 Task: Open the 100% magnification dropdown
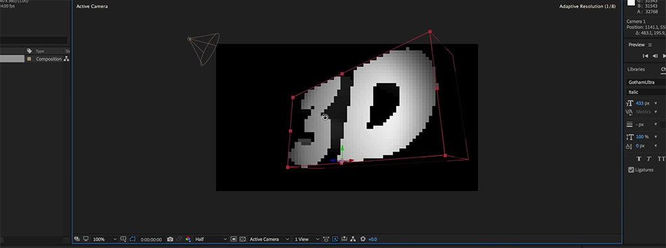[x=105, y=239]
